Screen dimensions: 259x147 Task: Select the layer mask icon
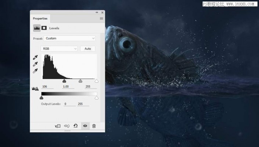pos(44,28)
